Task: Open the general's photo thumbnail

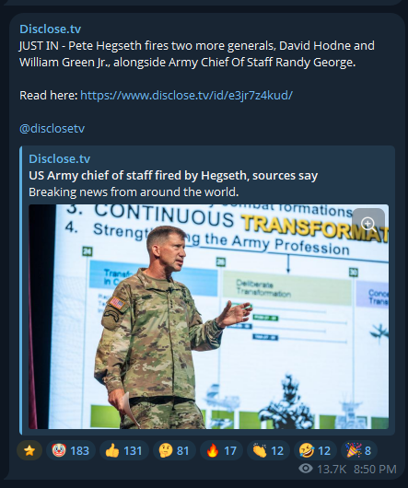Action: click(x=208, y=317)
